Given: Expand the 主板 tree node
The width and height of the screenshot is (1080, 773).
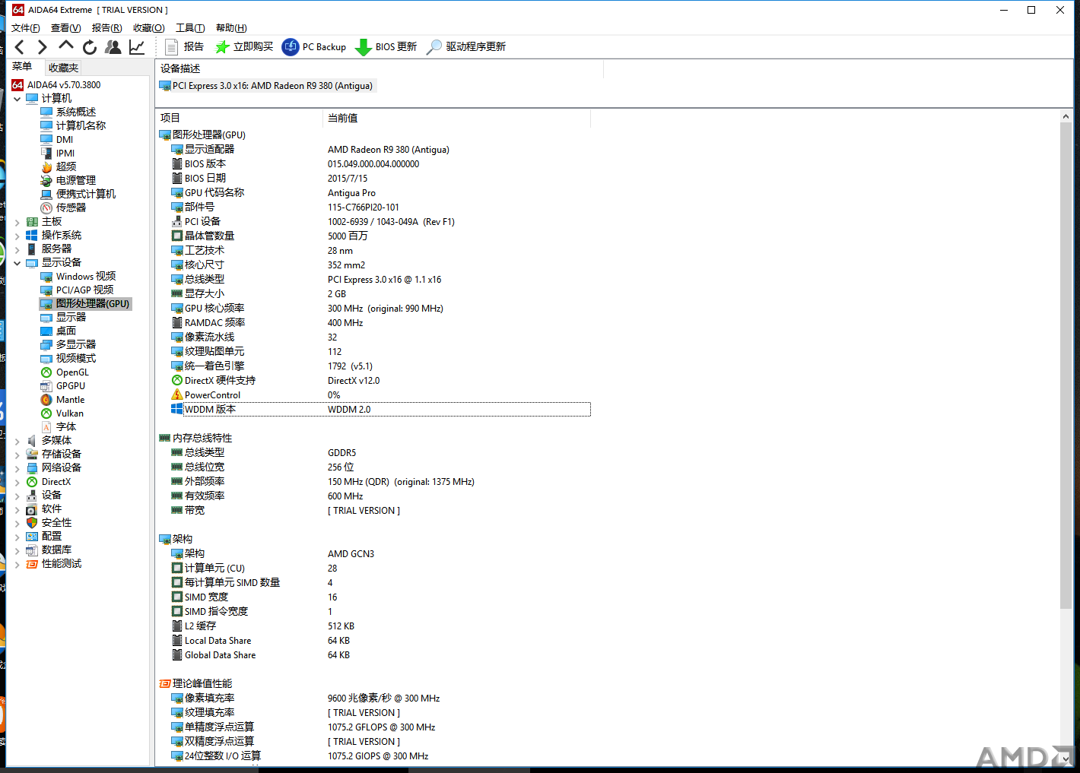Looking at the screenshot, I should pos(17,222).
